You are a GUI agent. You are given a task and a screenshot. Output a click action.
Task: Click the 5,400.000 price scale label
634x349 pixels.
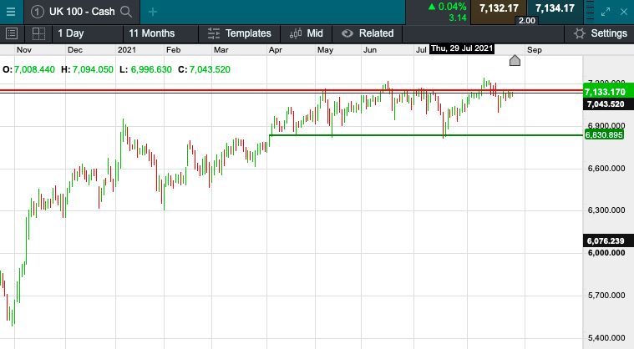point(606,337)
